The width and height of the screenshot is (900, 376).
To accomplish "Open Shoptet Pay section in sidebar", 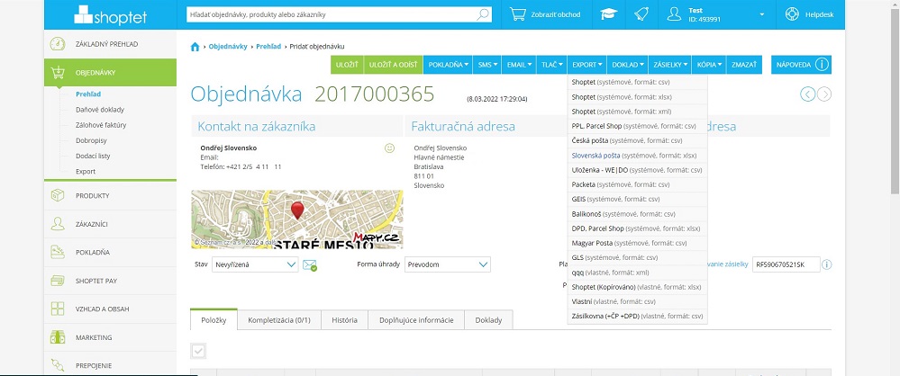I will click(x=110, y=281).
